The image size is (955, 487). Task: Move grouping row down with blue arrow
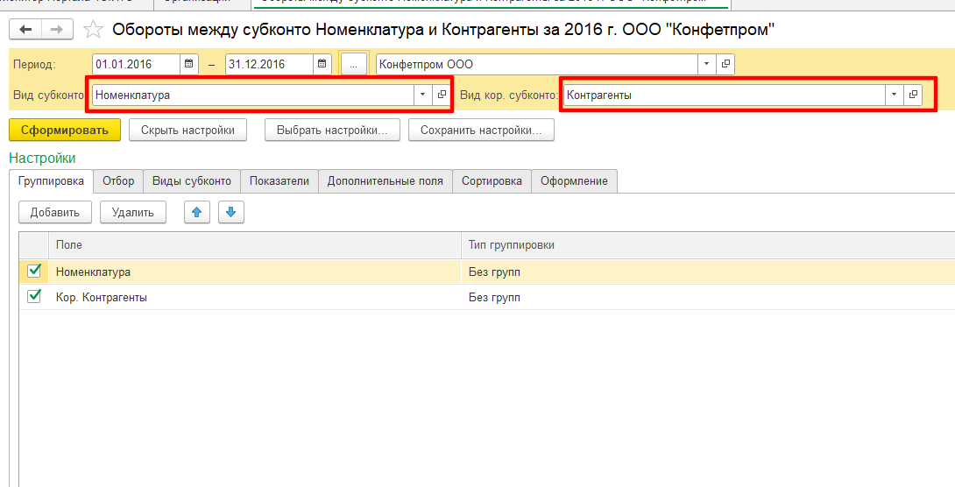point(230,213)
